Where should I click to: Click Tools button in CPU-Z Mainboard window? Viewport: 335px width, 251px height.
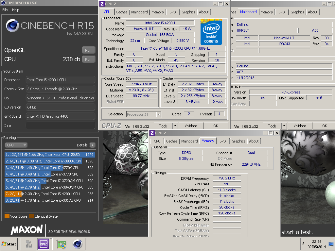tap(272, 126)
